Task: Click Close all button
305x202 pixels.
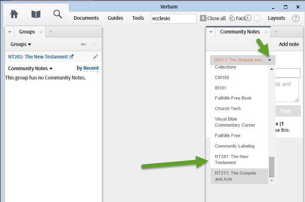Action: point(213,18)
